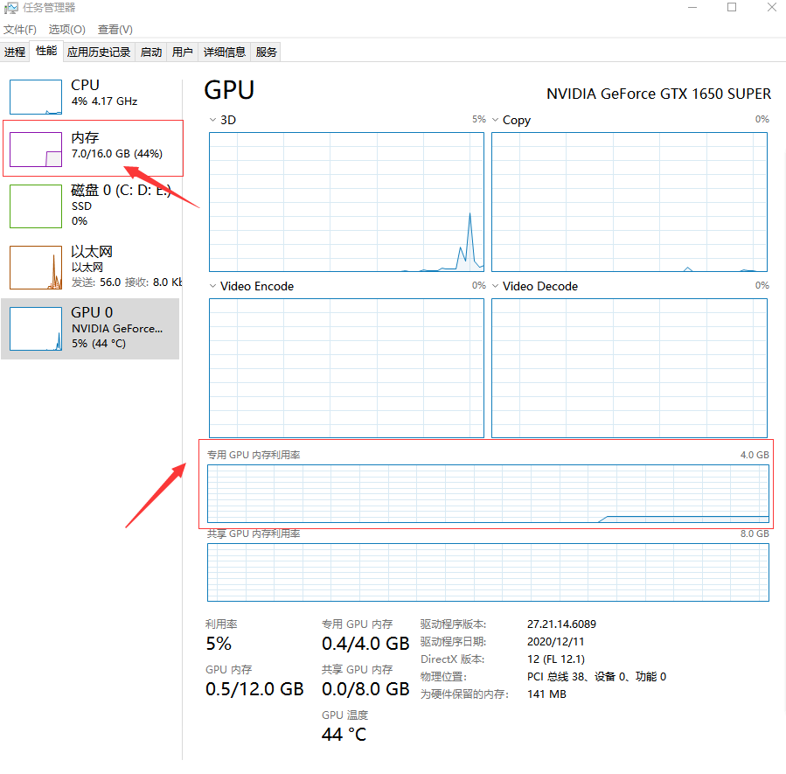Viewport: 786px width, 774px height.
Task: Click the large GPU heading
Action: click(229, 90)
